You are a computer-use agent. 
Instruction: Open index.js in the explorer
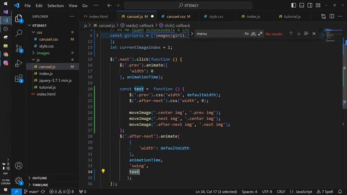coord(46,74)
